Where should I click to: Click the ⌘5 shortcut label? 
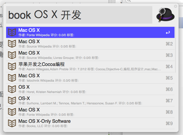(169, 78)
